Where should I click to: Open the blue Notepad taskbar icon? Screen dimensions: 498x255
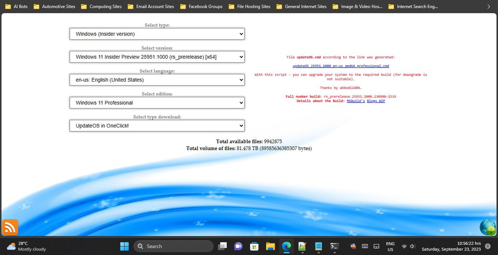(318, 246)
